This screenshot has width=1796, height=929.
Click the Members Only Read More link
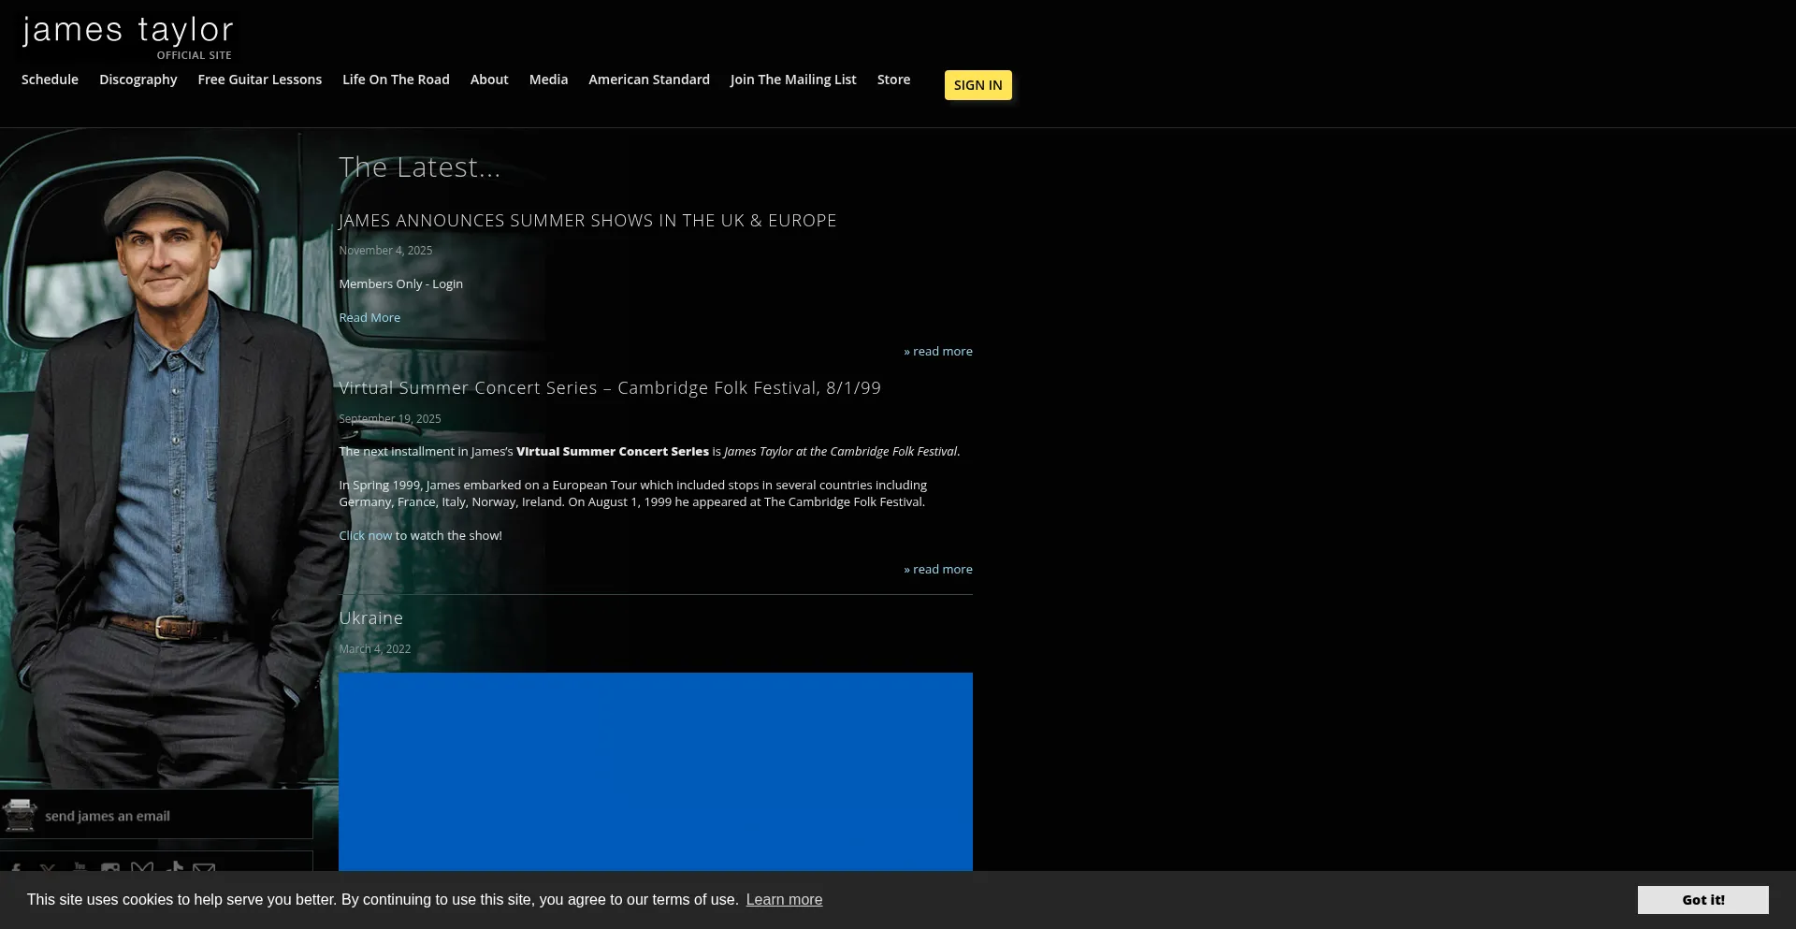[x=369, y=317]
